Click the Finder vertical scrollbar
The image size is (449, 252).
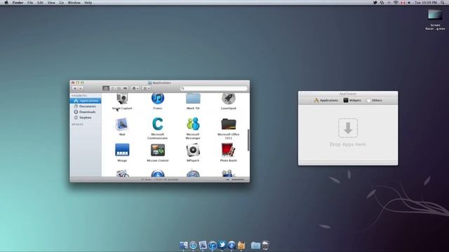(x=248, y=140)
